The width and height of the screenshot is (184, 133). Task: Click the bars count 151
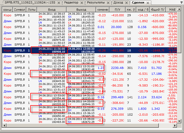tap(130, 109)
